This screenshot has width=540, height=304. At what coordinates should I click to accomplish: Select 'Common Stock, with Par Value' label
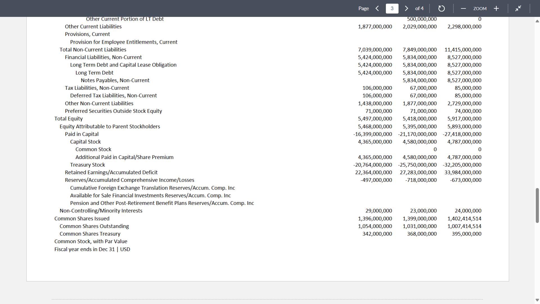tap(91, 241)
